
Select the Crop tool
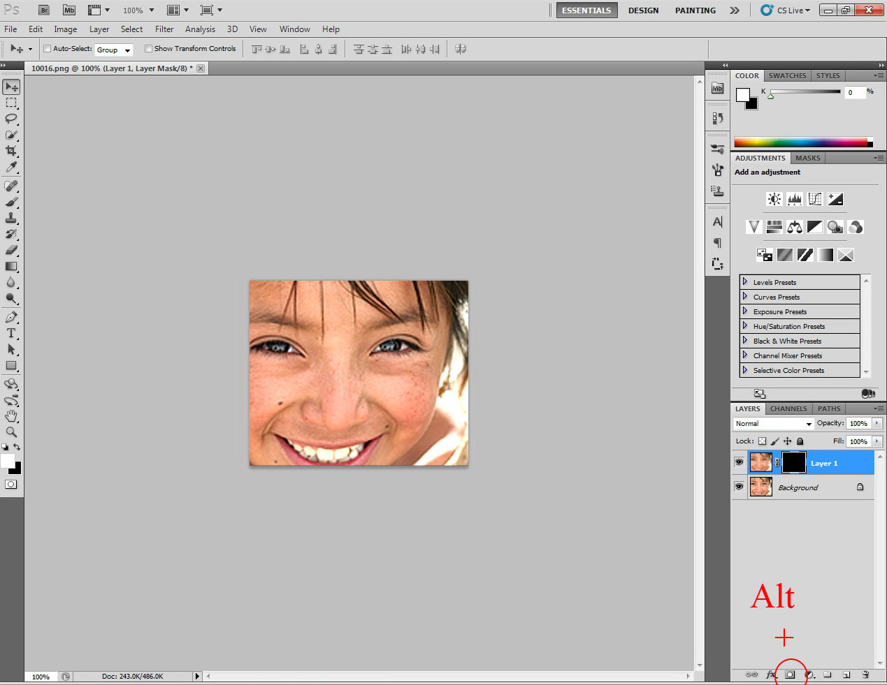click(x=11, y=151)
